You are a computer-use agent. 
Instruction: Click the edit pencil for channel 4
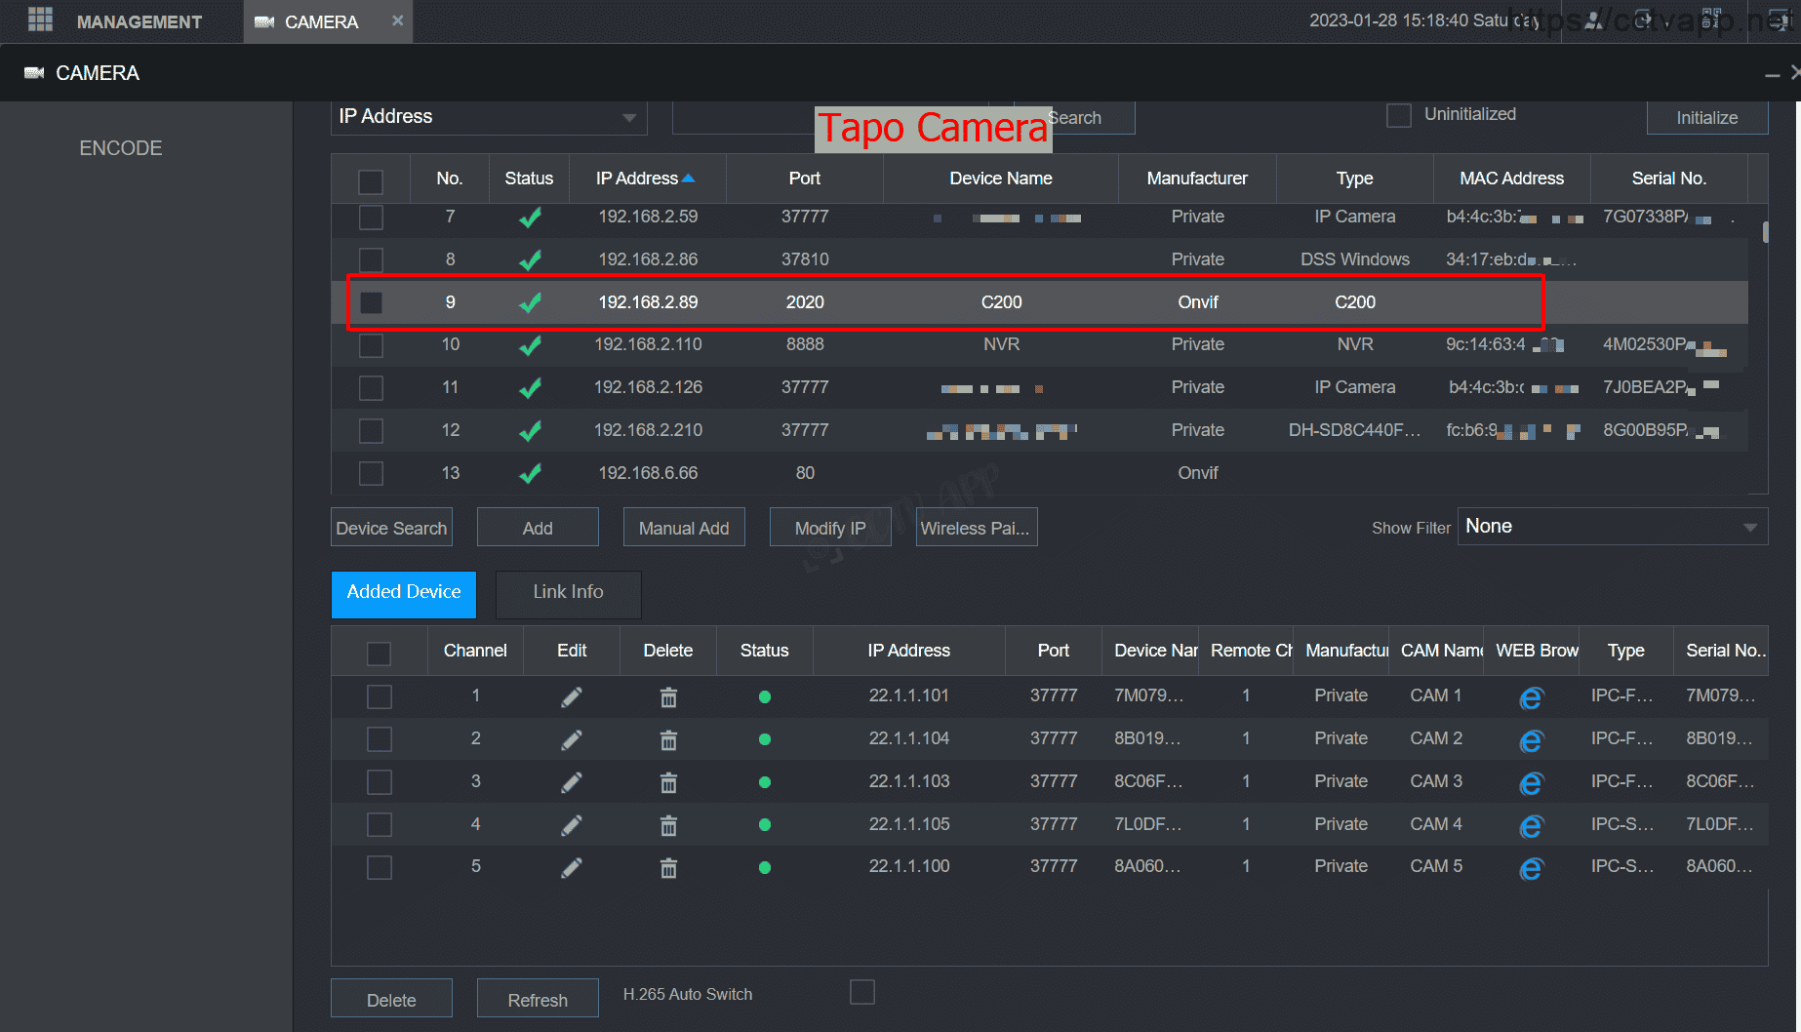(572, 825)
